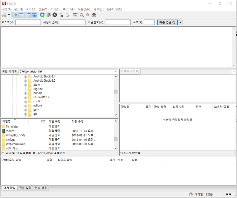The image size is (237, 198).
Task: Open the 서버(S) menu
Action: point(55,9)
